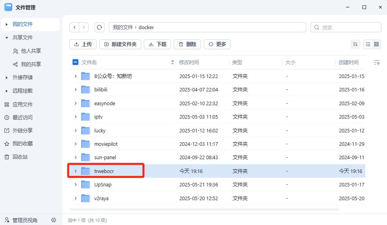This screenshot has width=387, height=225.
Task: Open the 更多 more options button
Action: (217, 44)
